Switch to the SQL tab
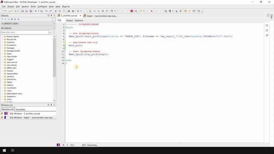 [x=60, y=20]
